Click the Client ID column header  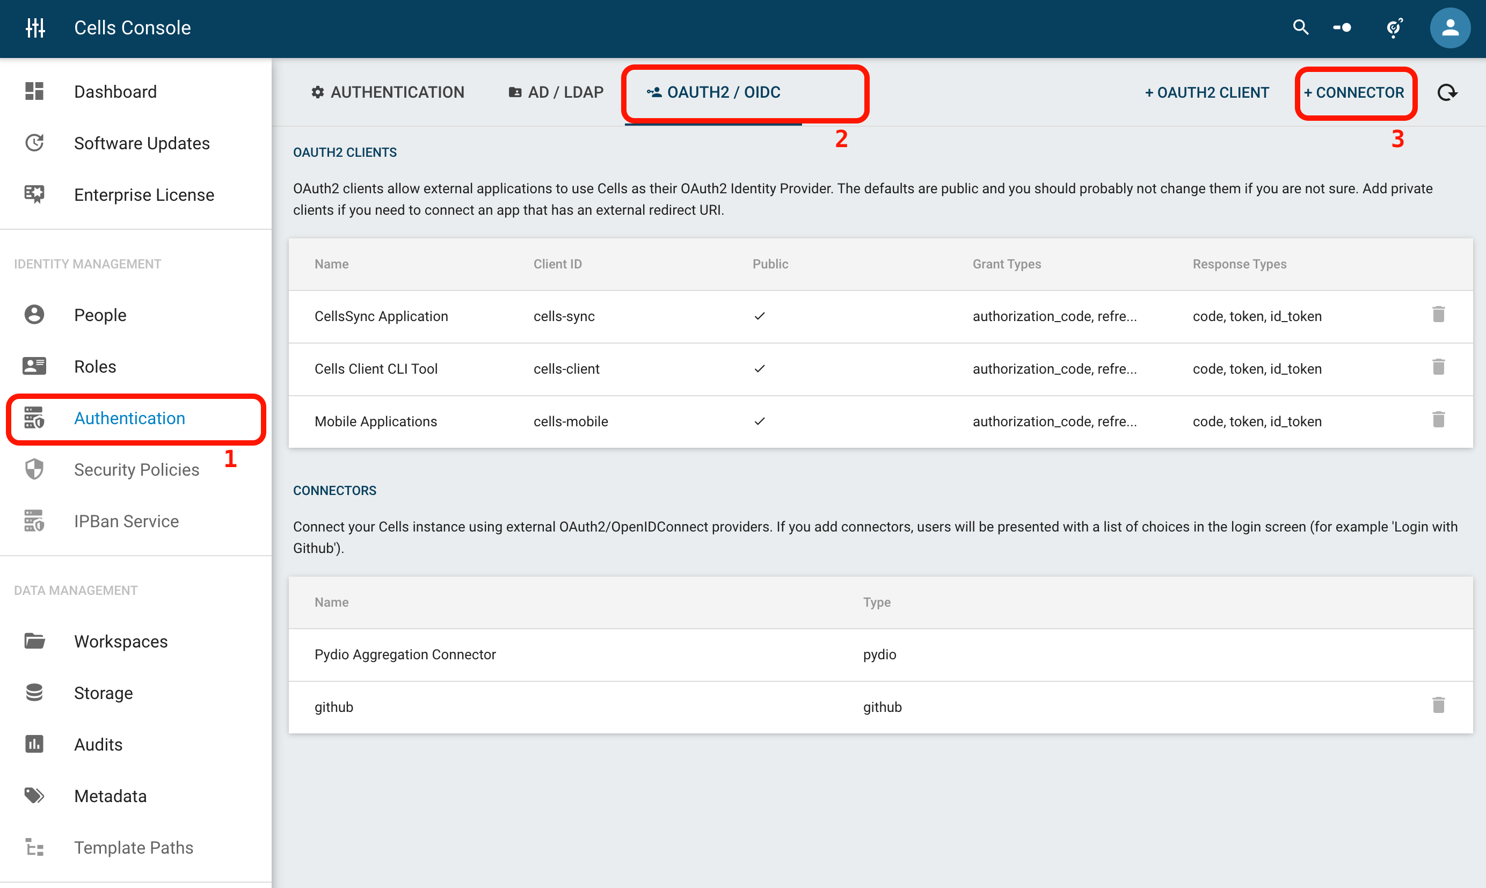(557, 264)
